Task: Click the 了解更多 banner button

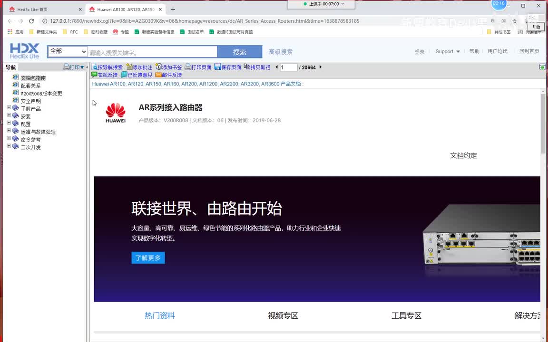Action: [148, 257]
